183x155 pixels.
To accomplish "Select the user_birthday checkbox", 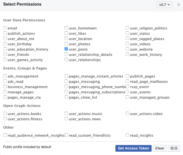I will coord(5,44).
